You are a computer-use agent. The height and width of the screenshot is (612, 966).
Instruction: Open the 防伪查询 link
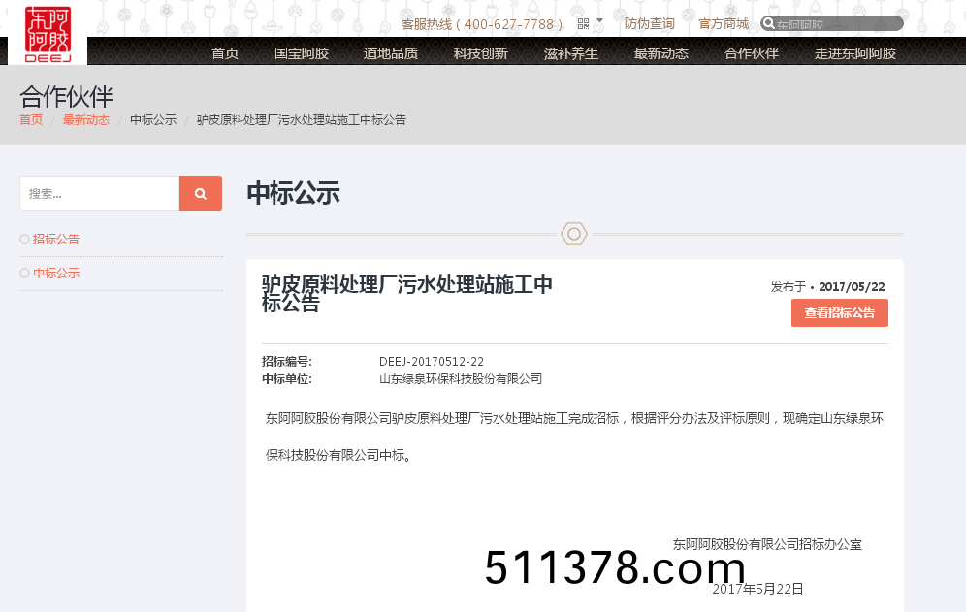[649, 23]
